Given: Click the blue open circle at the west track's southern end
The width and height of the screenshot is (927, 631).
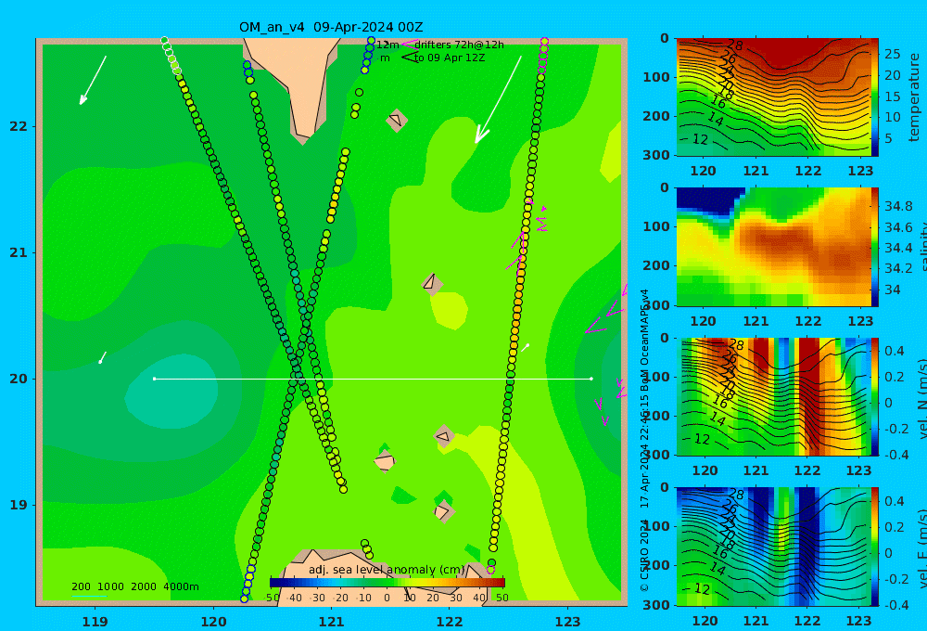Looking at the screenshot, I should click(244, 599).
